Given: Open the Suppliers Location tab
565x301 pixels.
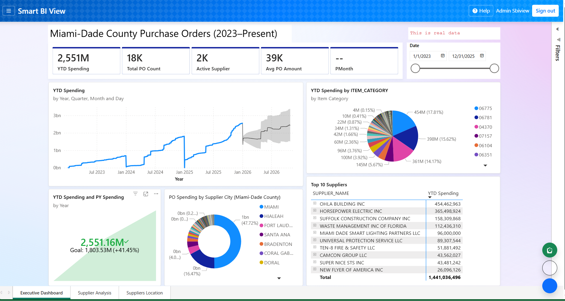Looking at the screenshot, I should tap(144, 293).
